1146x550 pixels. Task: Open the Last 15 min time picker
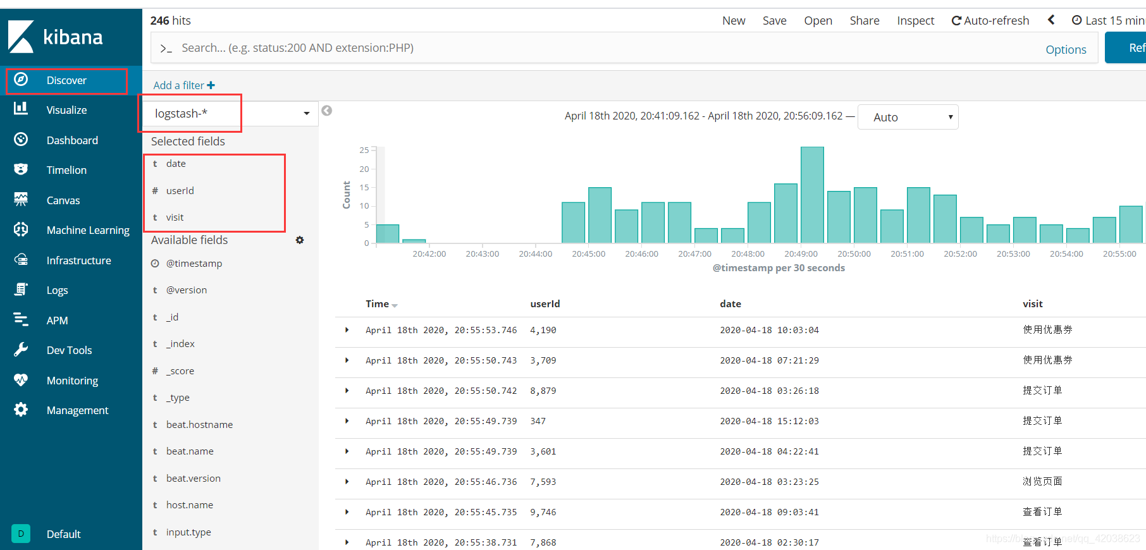(1109, 21)
